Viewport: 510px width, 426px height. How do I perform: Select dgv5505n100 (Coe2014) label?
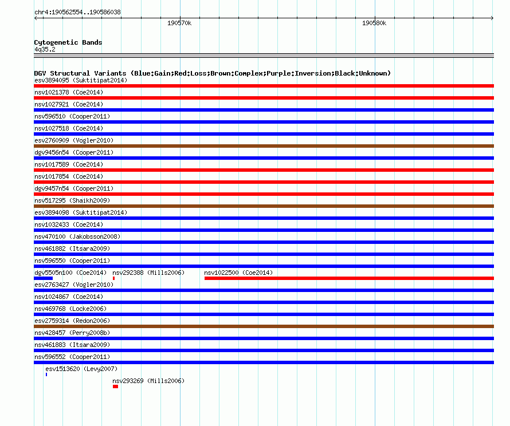coord(70,273)
